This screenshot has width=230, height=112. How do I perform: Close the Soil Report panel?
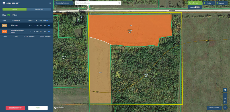[50, 3]
